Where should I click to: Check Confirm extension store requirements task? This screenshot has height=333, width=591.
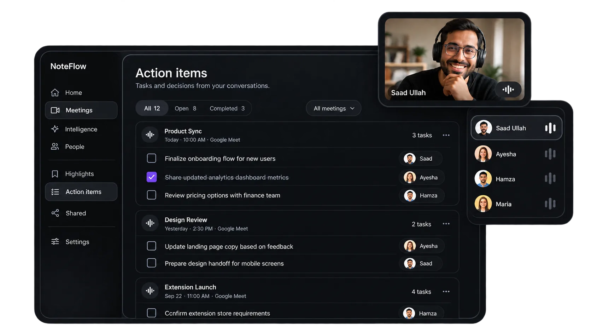click(152, 313)
